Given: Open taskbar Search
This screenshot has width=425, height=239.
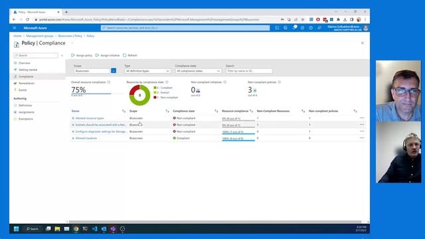Looking at the screenshot, I should pyautogui.click(x=33, y=228).
